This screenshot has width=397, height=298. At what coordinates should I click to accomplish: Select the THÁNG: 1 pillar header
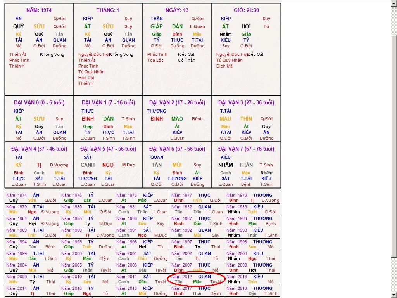[108, 10]
